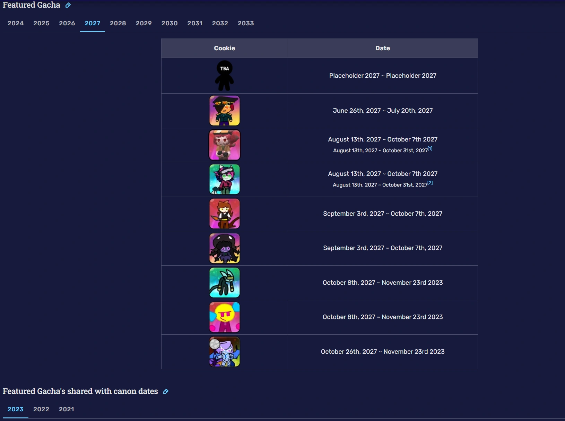This screenshot has height=421, width=565.
Task: Open the 2028 gacha tab
Action: point(118,23)
